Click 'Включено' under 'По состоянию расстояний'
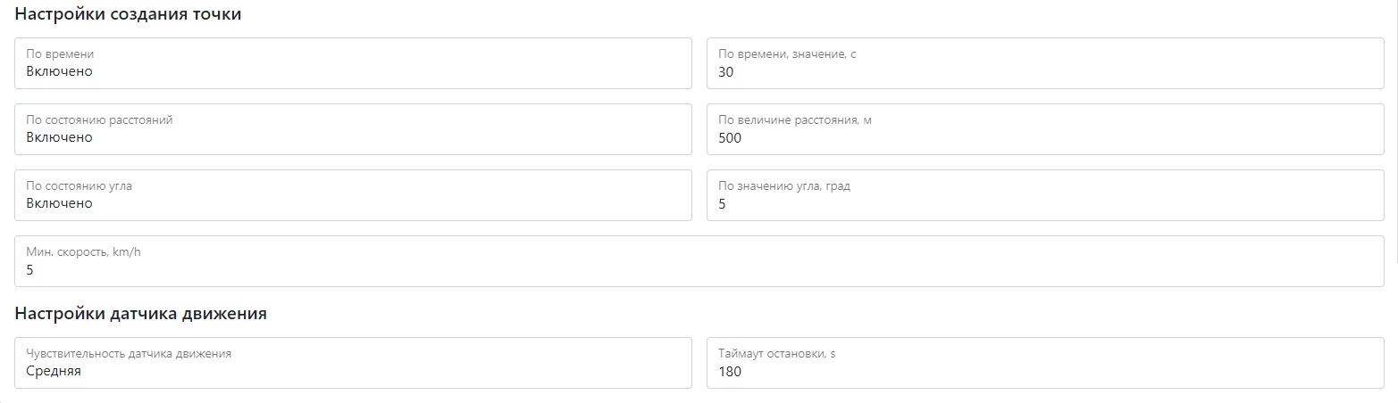 59,138
